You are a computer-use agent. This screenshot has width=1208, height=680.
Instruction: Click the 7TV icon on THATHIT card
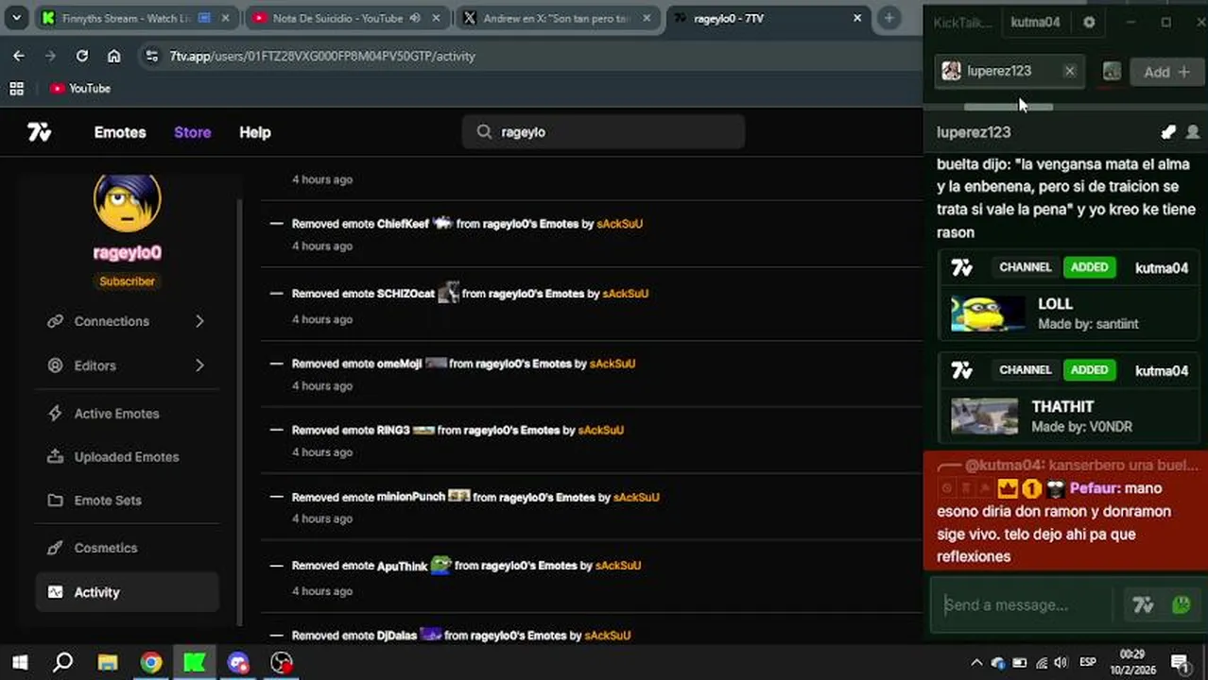pyautogui.click(x=962, y=371)
